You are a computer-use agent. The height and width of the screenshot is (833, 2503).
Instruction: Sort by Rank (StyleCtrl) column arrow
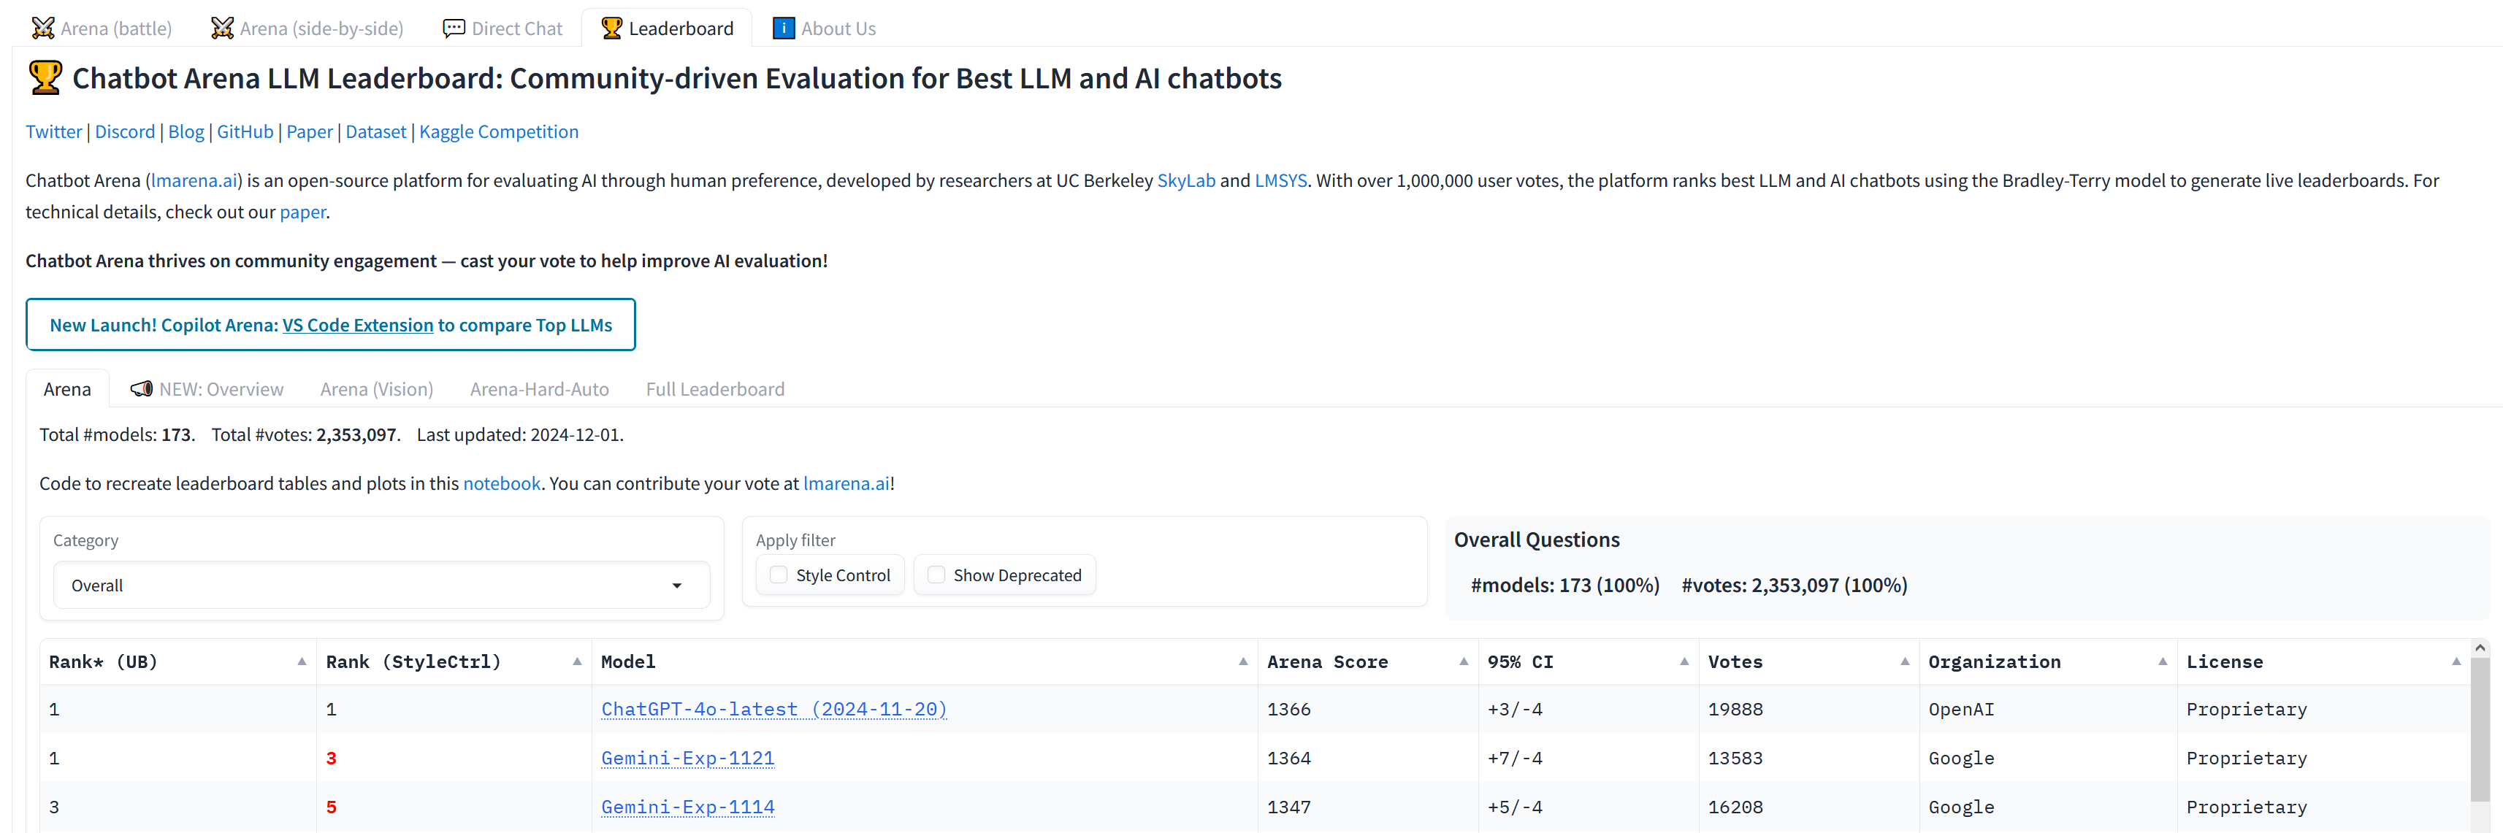[577, 661]
